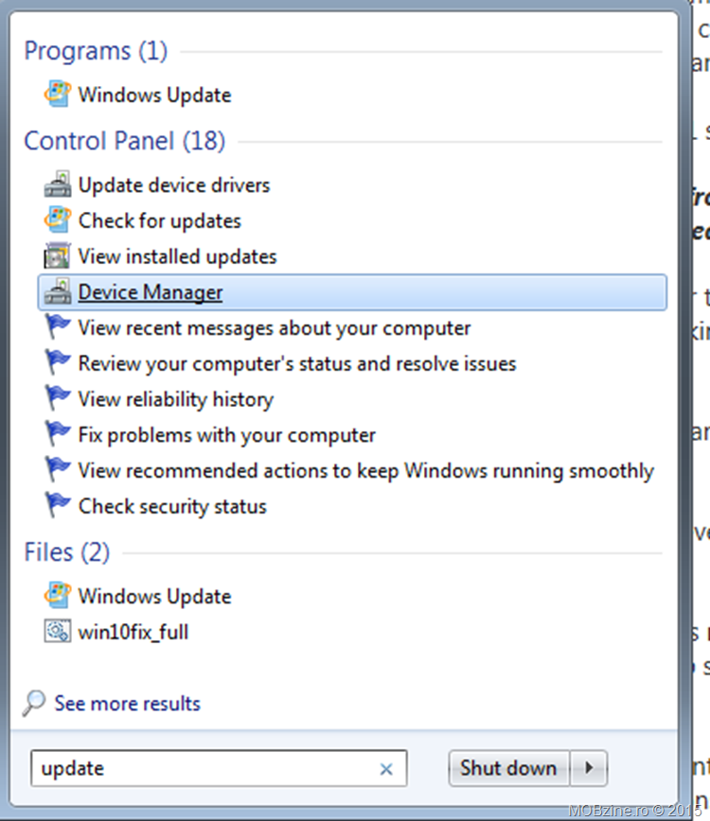
Task: Open View installed updates entry
Action: (178, 256)
